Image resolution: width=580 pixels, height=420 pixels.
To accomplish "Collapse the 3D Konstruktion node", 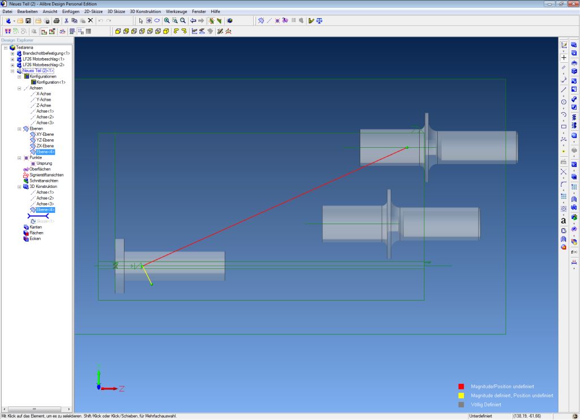I will click(x=19, y=187).
